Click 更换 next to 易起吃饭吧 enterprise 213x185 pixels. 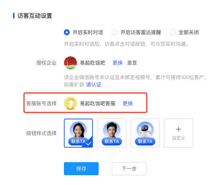[118, 63]
